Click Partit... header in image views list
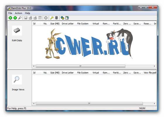The image size is (164, 117). (x=117, y=73)
